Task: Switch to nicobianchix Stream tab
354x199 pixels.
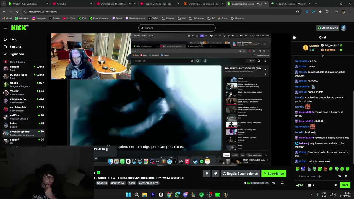Action: point(290,4)
